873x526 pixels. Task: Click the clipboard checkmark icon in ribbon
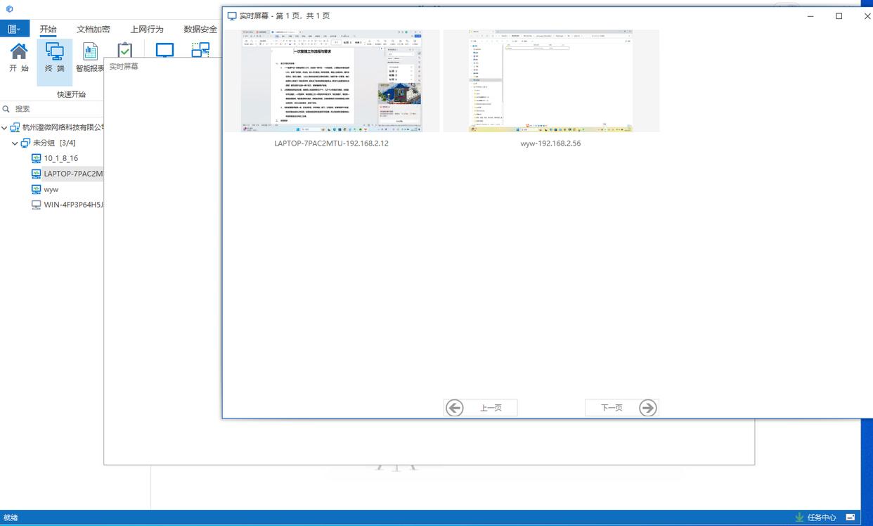[x=124, y=51]
